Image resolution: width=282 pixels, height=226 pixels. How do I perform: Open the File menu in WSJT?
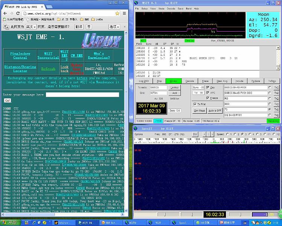point(137,8)
